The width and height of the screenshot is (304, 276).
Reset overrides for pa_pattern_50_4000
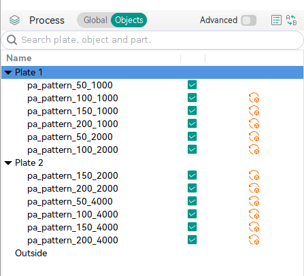tap(254, 201)
